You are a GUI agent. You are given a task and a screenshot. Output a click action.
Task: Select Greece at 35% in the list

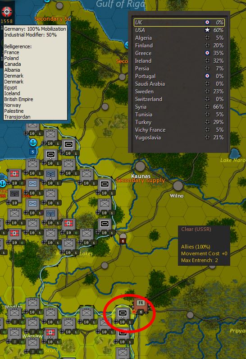pyautogui.click(x=179, y=53)
